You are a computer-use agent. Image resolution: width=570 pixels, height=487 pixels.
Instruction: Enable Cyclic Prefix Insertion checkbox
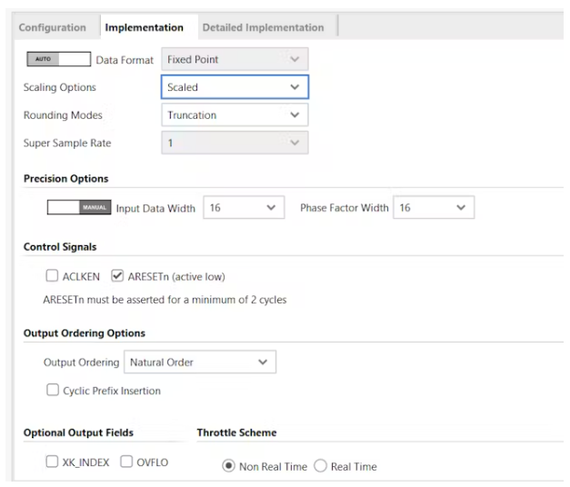(x=53, y=391)
